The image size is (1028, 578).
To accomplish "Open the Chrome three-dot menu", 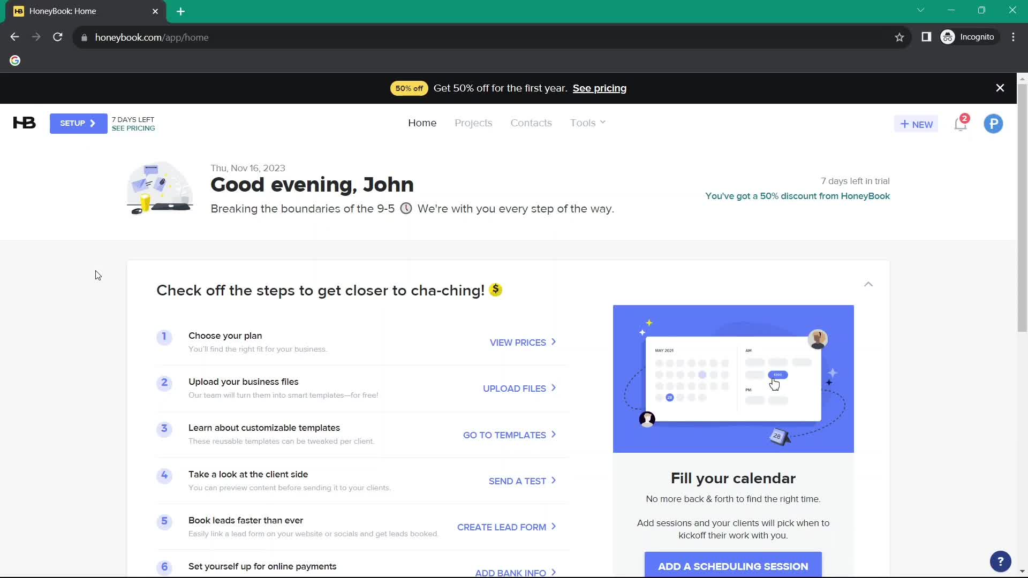I will click(x=1013, y=37).
